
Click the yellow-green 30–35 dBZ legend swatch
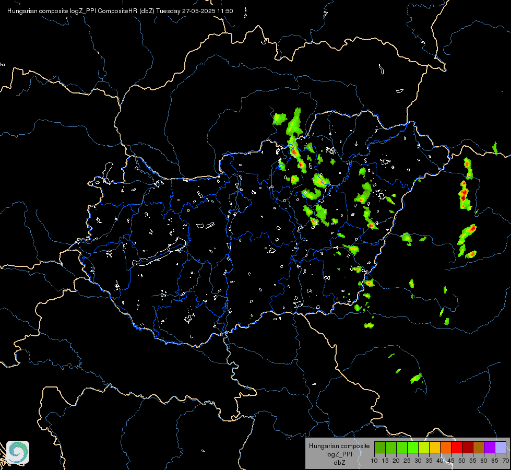(x=424, y=447)
